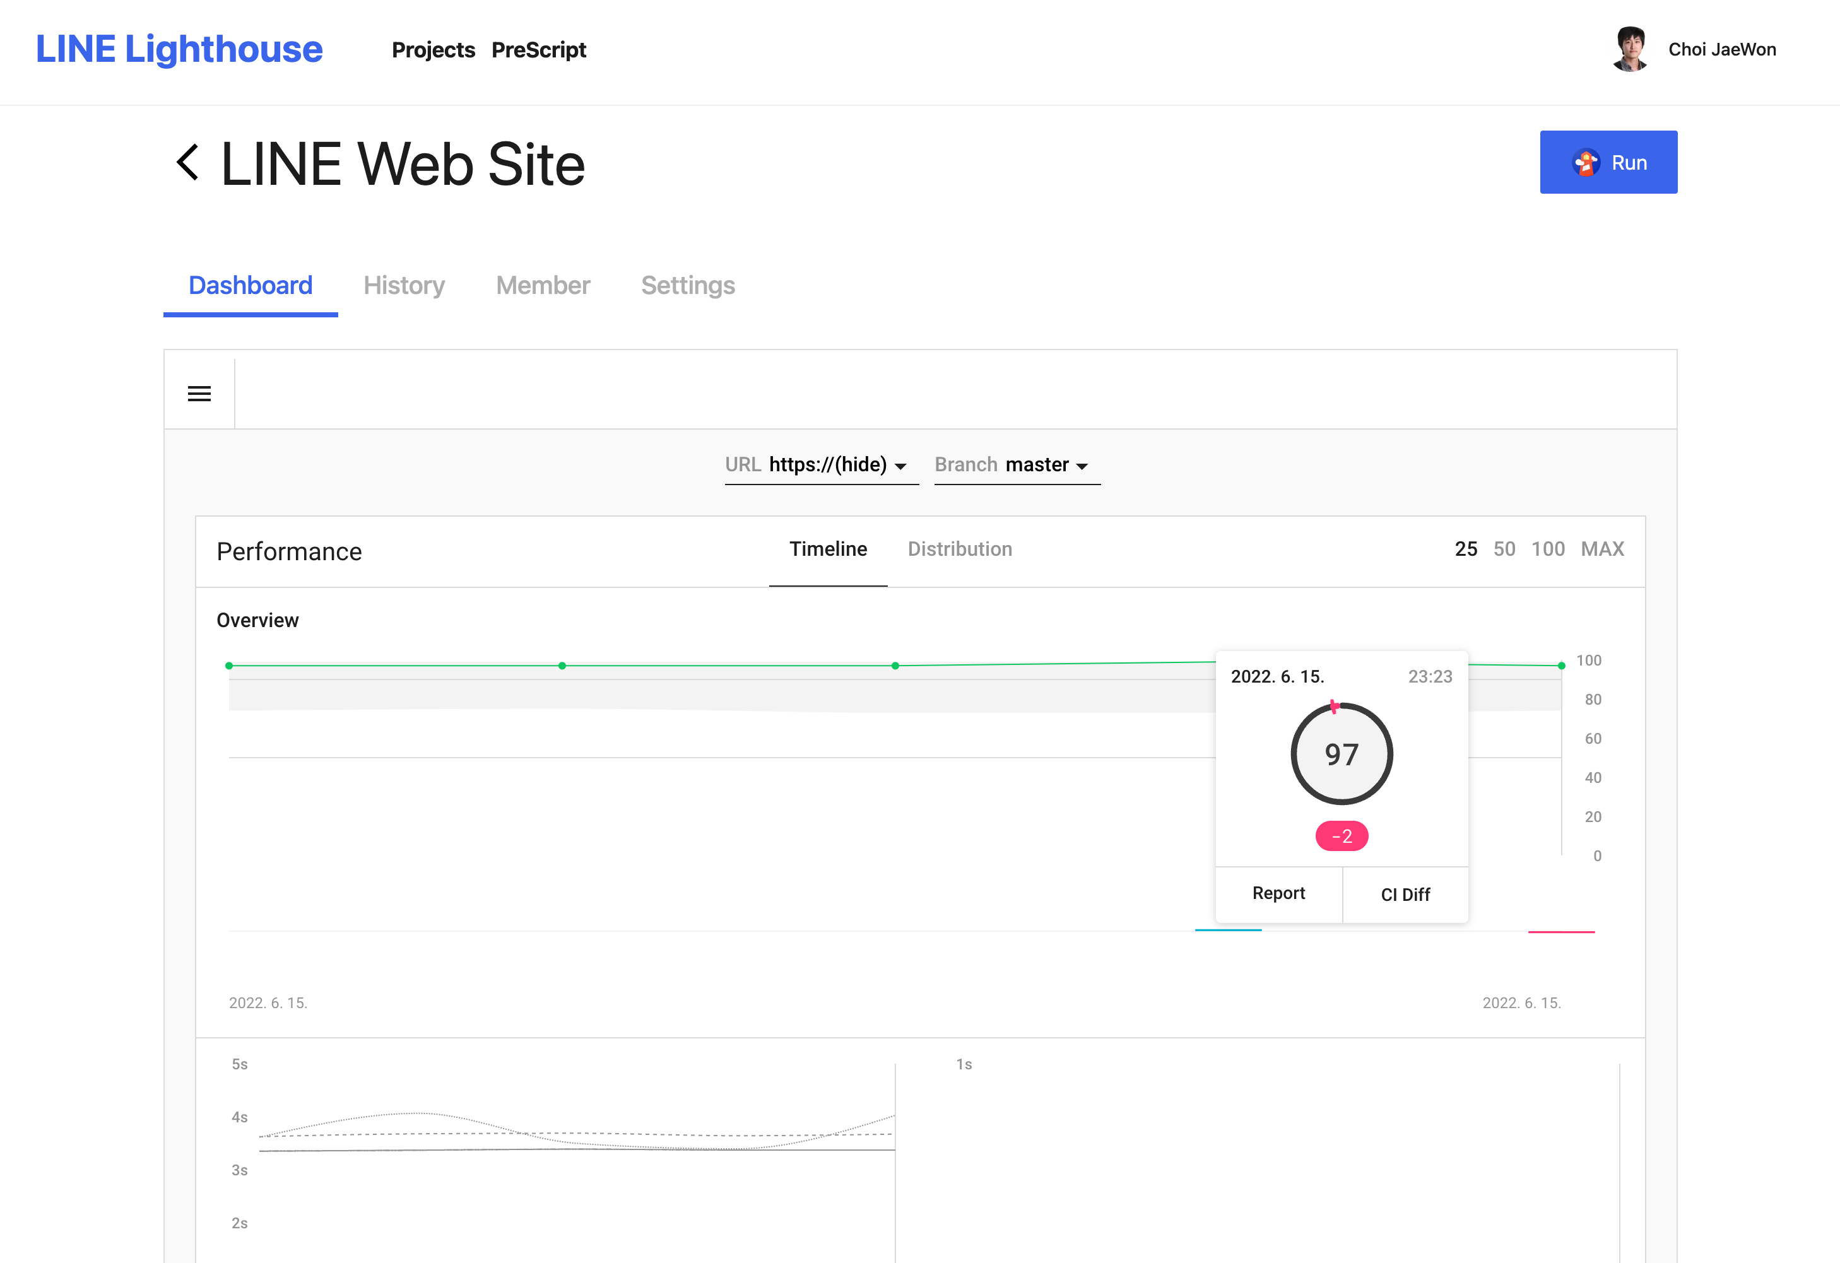Click the first green timeline data point
Image resolution: width=1840 pixels, height=1263 pixels.
(229, 666)
